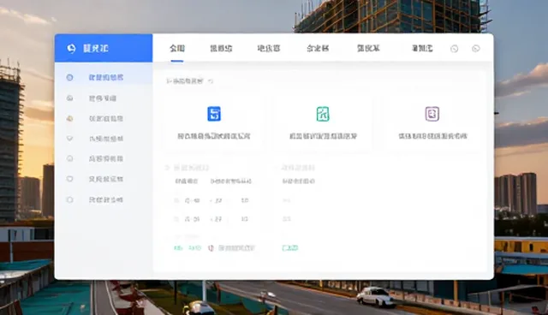The height and width of the screenshot is (315, 548).
Task: Switch to the third tab in the top bar
Action: (268, 48)
